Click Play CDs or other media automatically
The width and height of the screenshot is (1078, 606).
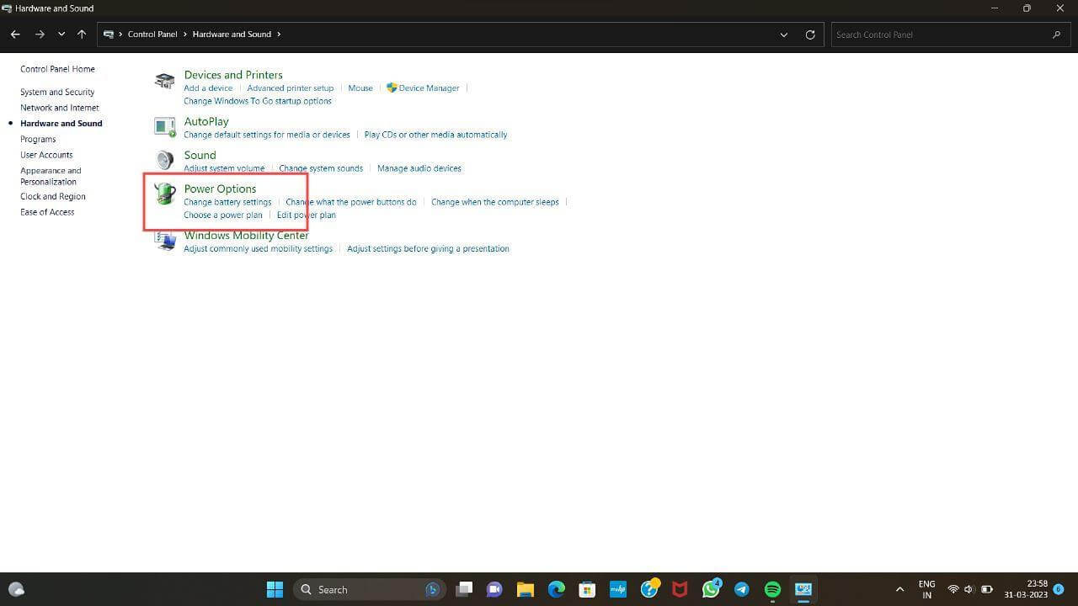tap(435, 135)
